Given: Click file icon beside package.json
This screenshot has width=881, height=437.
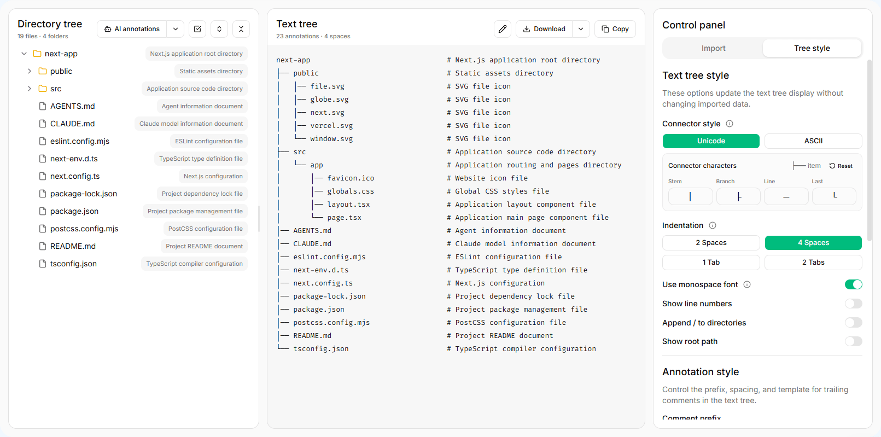Looking at the screenshot, I should tap(43, 211).
